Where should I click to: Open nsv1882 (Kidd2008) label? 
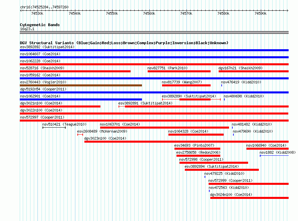click(278, 152)
